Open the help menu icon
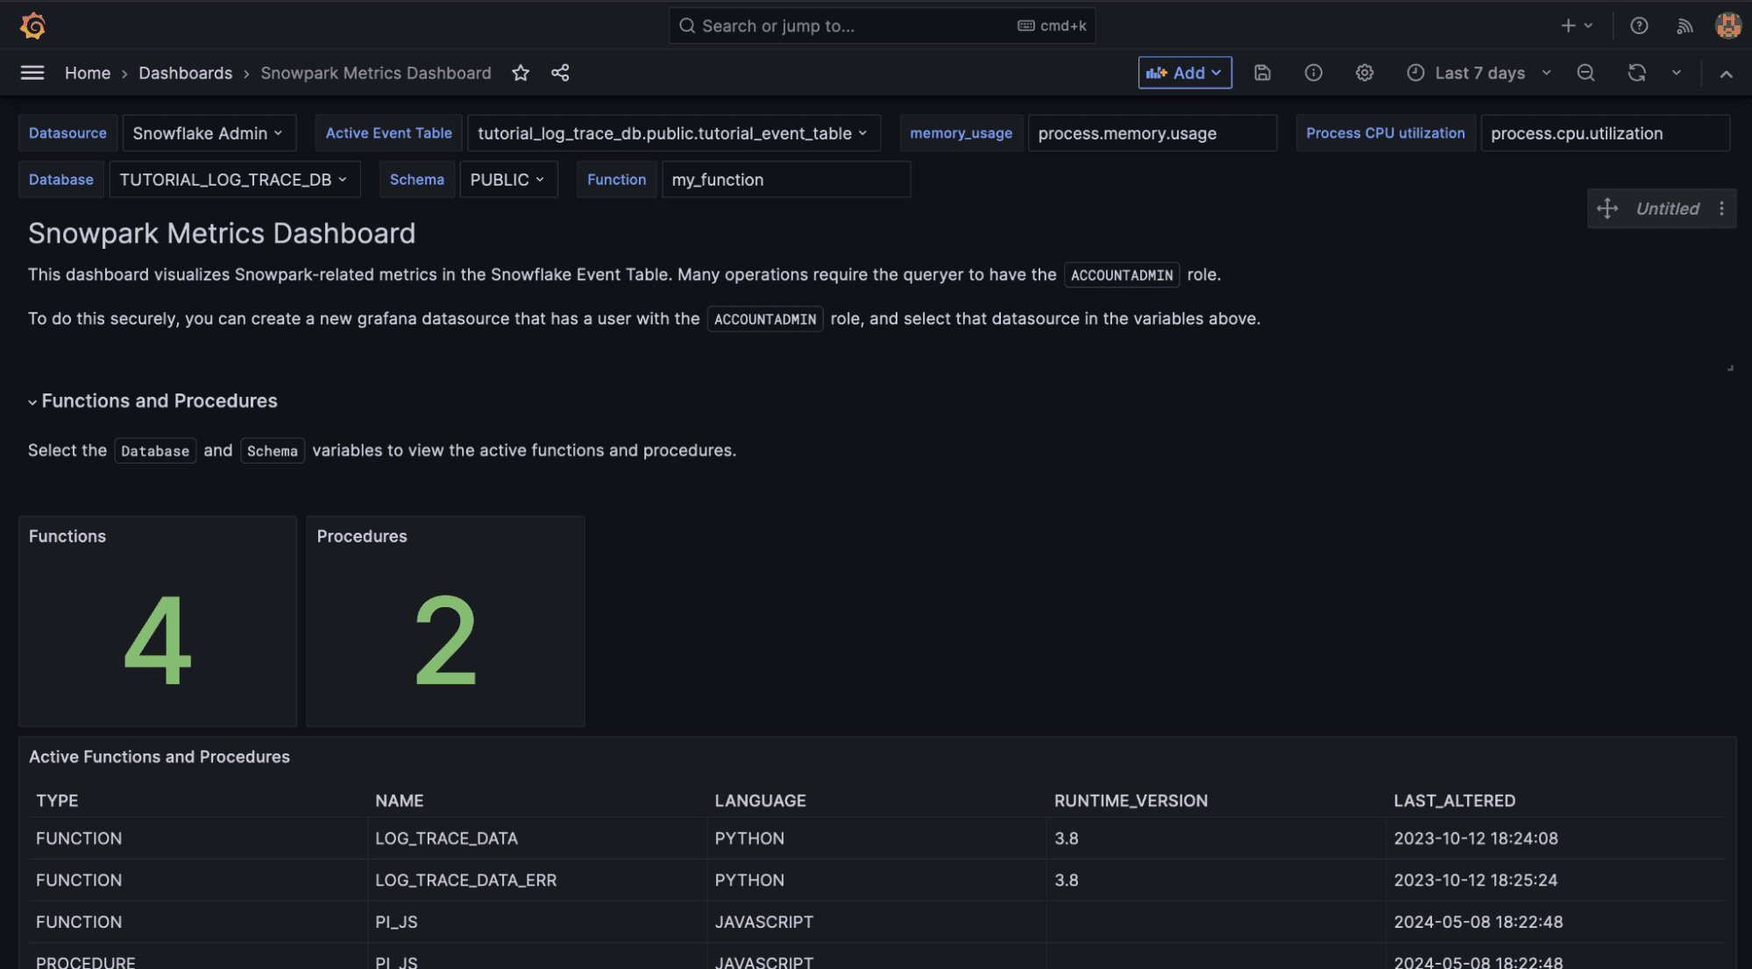Screen dimensions: 1752x969 tap(1639, 25)
